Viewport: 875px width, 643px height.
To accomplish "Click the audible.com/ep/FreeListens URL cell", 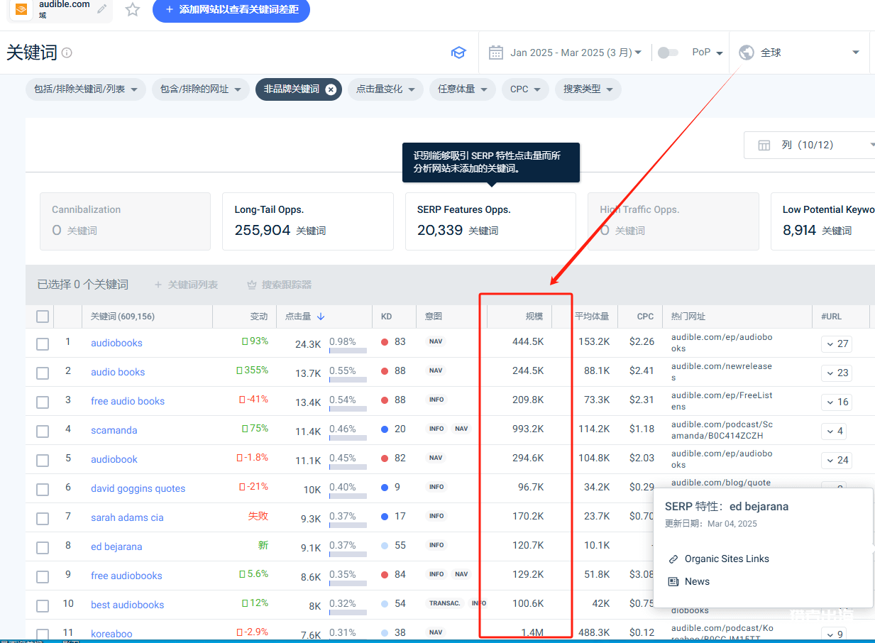I will pos(722,401).
